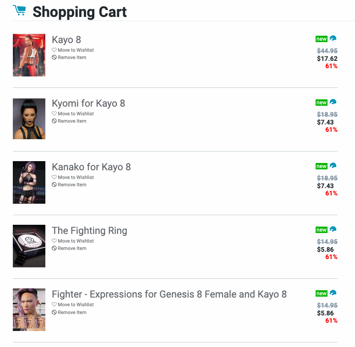Click the Fighter - Expressions product thumbnail
Image resolution: width=355 pixels, height=347 pixels.
click(29, 309)
